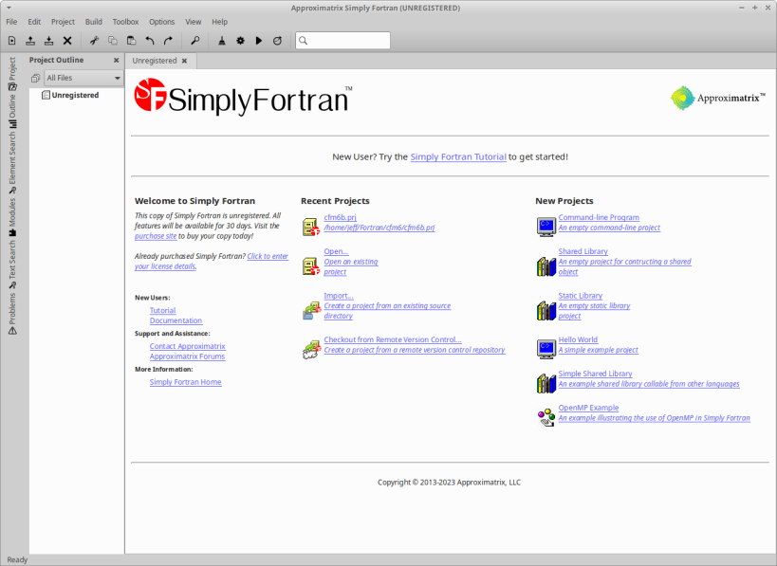The image size is (777, 566).
Task: Click the Redo arrow icon
Action: click(169, 41)
